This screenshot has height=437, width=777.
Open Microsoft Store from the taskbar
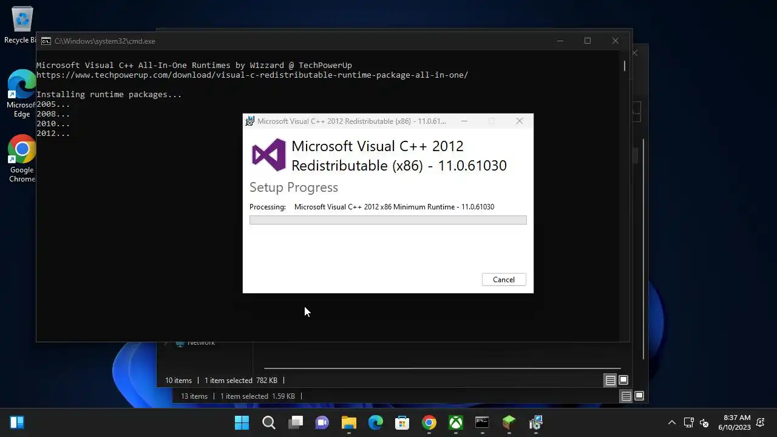pyautogui.click(x=402, y=422)
